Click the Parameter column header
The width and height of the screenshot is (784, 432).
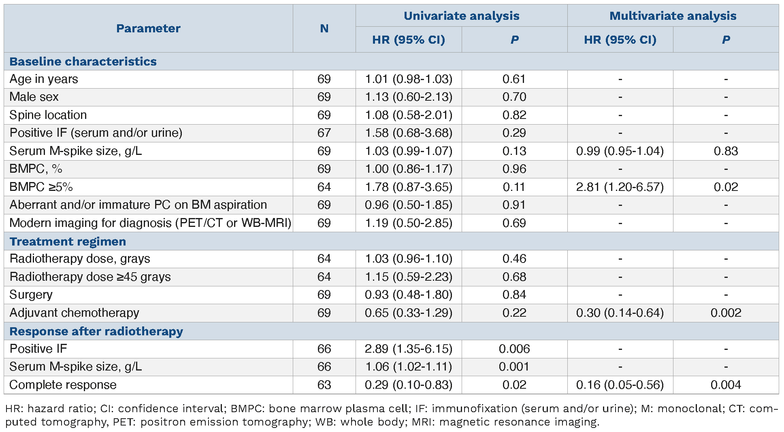tap(148, 28)
